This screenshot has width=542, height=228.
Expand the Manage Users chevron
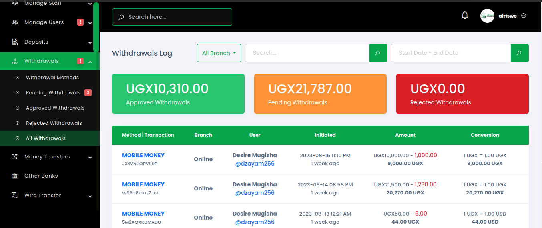(90, 23)
